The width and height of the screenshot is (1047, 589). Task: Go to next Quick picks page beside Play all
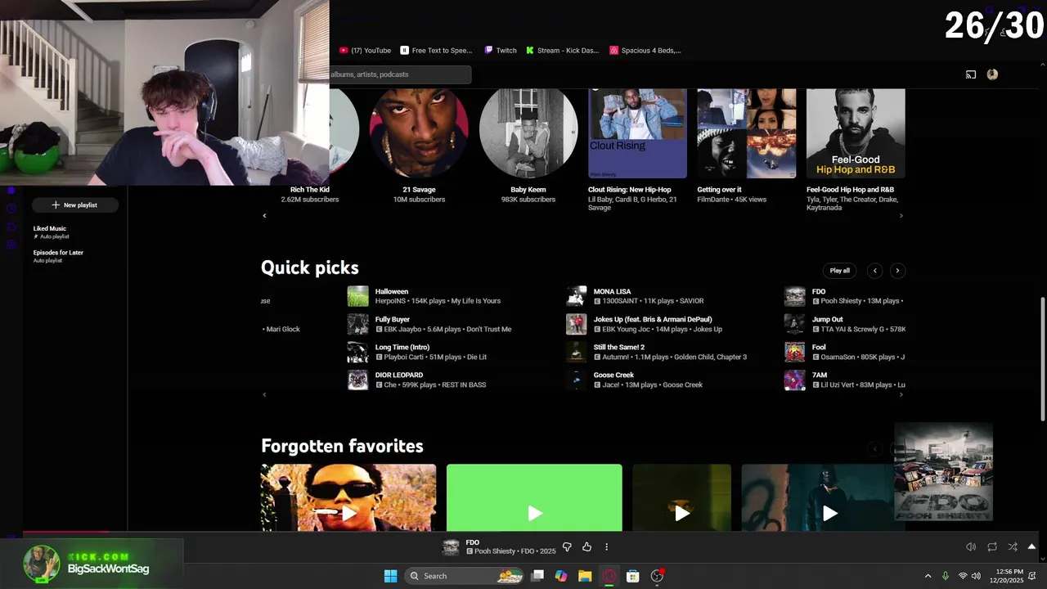point(897,271)
